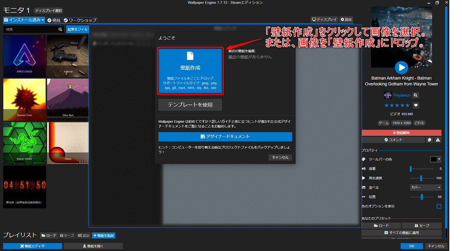Click the preset ロード button
462x251 pixels.
click(x=381, y=225)
